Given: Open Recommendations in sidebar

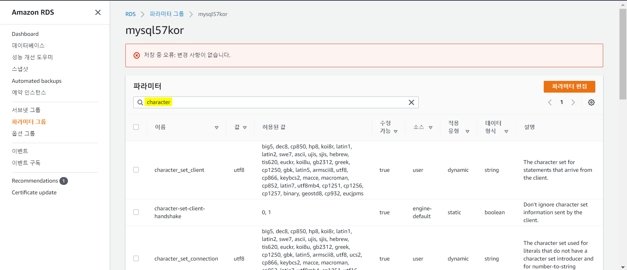Looking at the screenshot, I should coord(35,181).
